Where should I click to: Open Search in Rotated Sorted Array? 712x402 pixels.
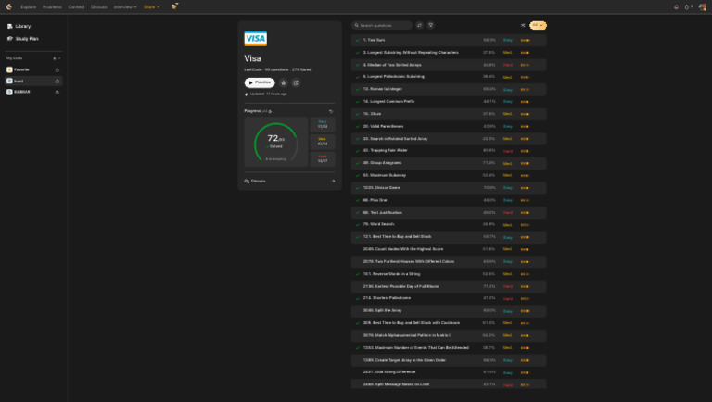(x=396, y=139)
